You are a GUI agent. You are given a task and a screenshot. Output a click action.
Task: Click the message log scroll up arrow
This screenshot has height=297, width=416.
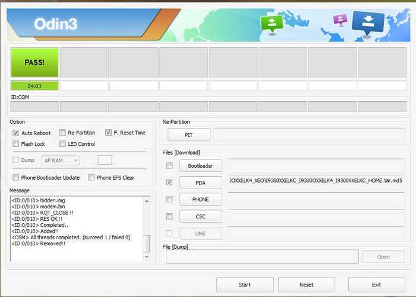147,201
